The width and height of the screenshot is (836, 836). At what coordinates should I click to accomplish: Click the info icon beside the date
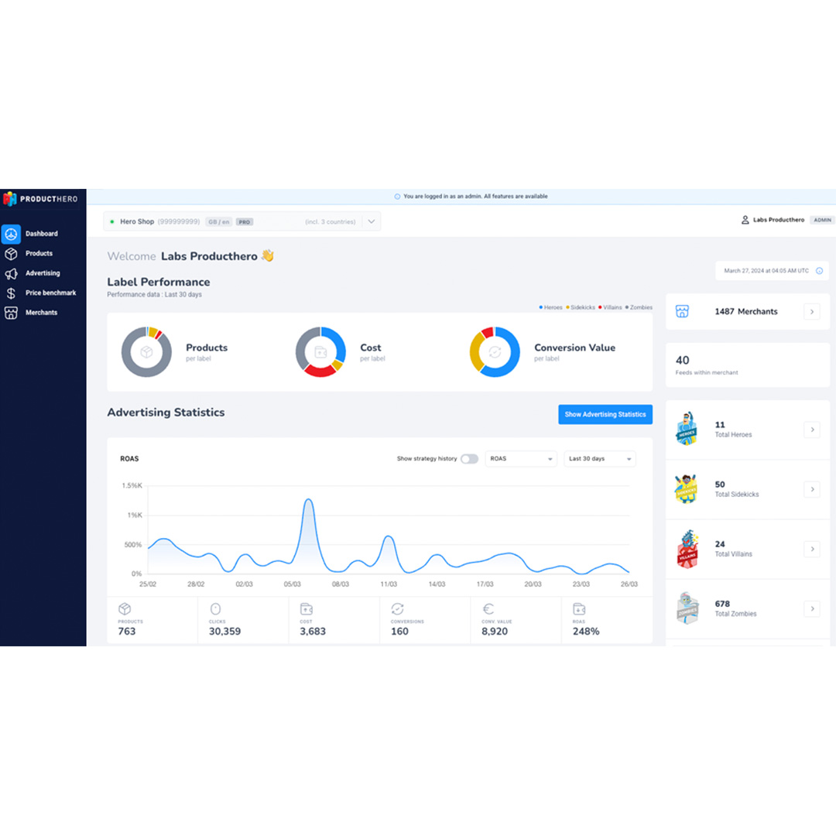[819, 271]
